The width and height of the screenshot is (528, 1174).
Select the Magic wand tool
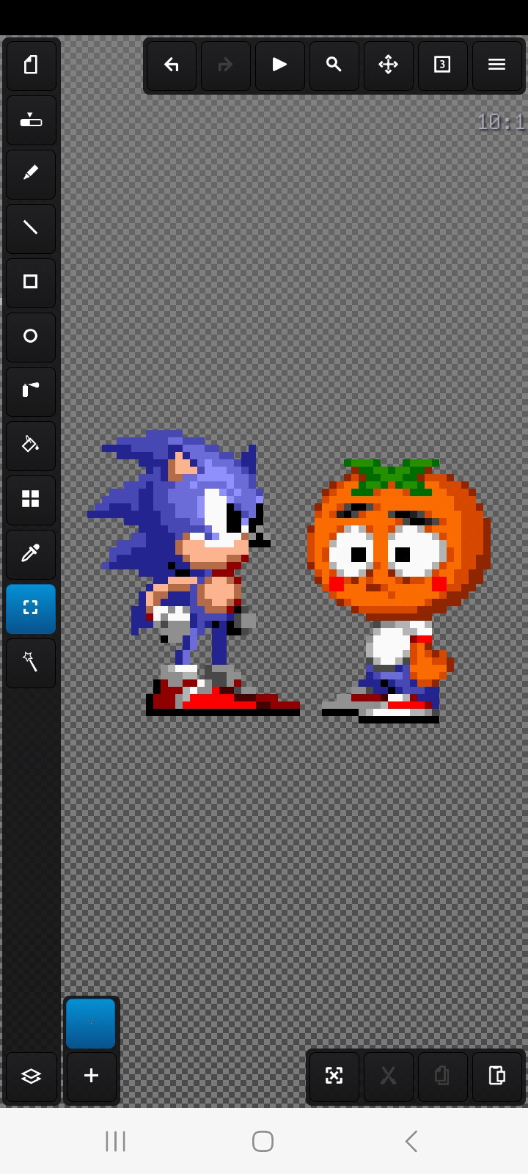coord(31,663)
